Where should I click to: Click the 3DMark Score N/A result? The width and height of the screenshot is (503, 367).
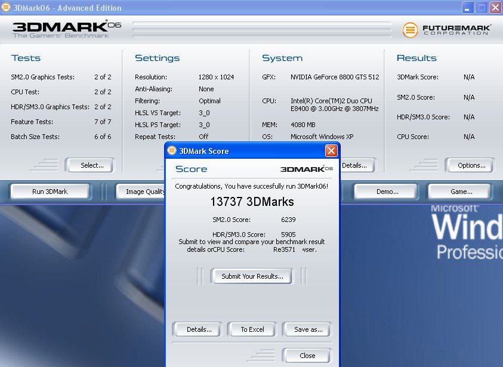[x=469, y=77]
